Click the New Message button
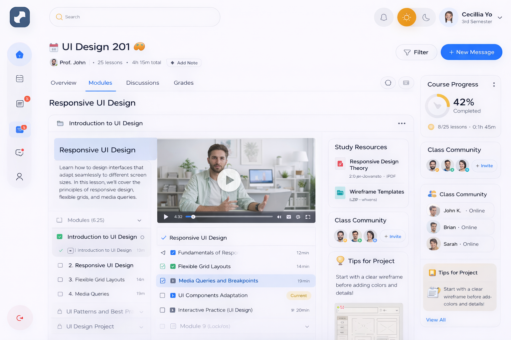 click(471, 52)
